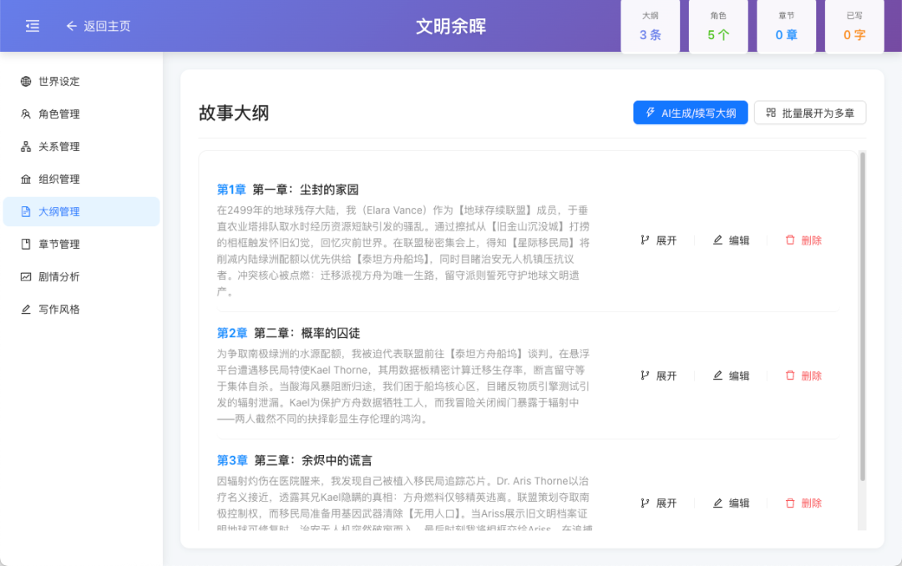Viewport: 902px width, 566px height.
Task: Click 批量展开为多章 button
Action: coord(809,112)
